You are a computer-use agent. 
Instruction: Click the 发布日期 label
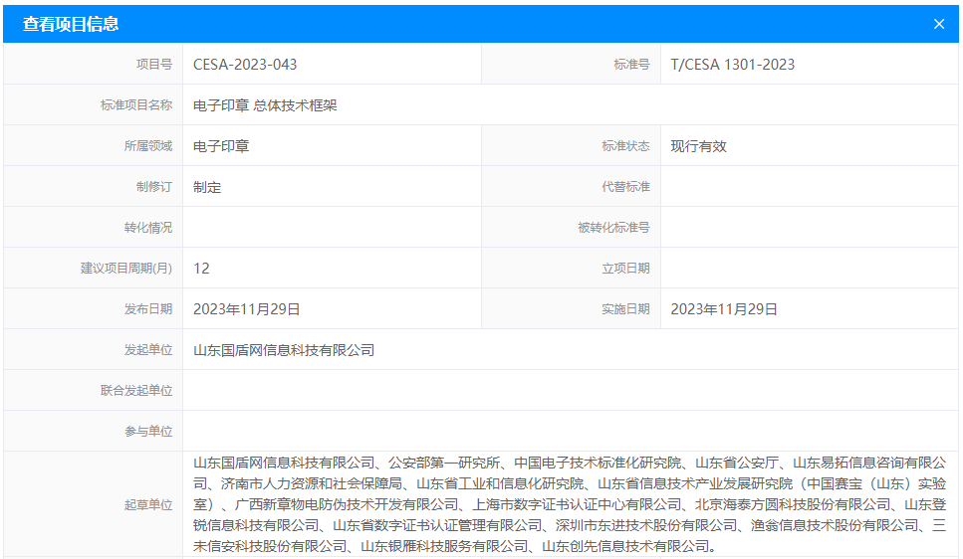coord(148,309)
